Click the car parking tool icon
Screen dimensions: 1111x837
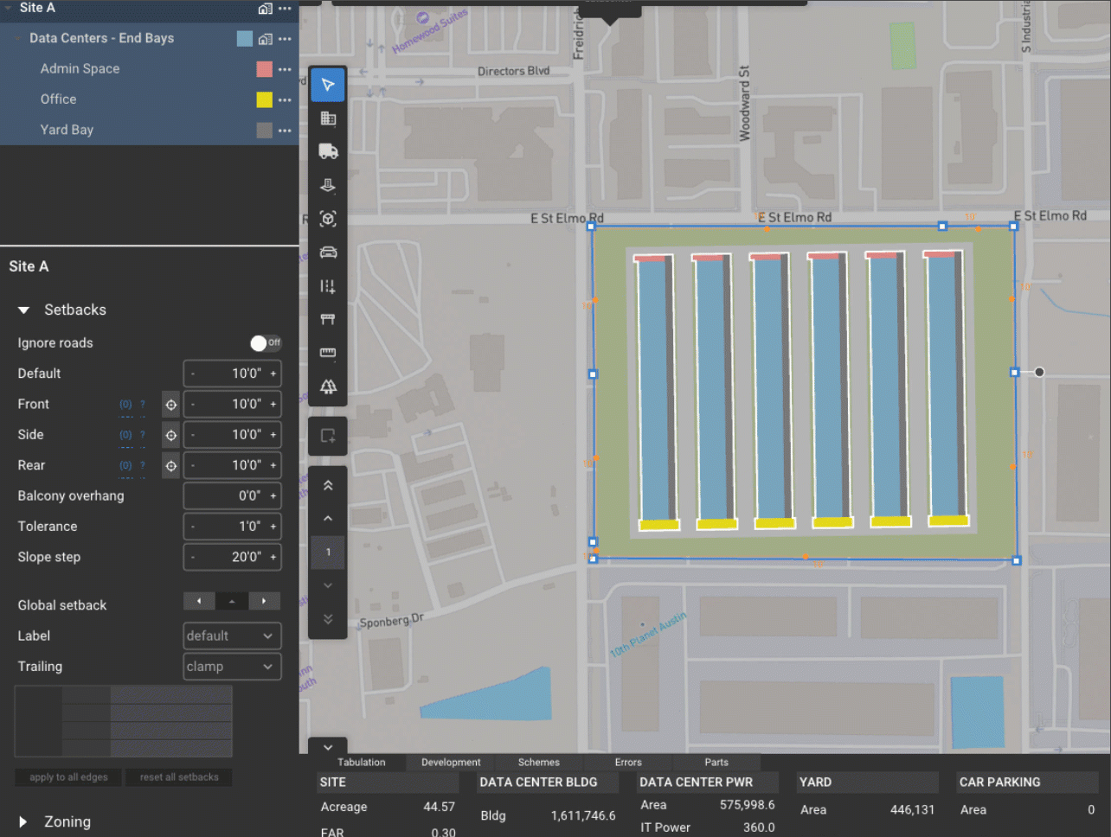pos(328,252)
